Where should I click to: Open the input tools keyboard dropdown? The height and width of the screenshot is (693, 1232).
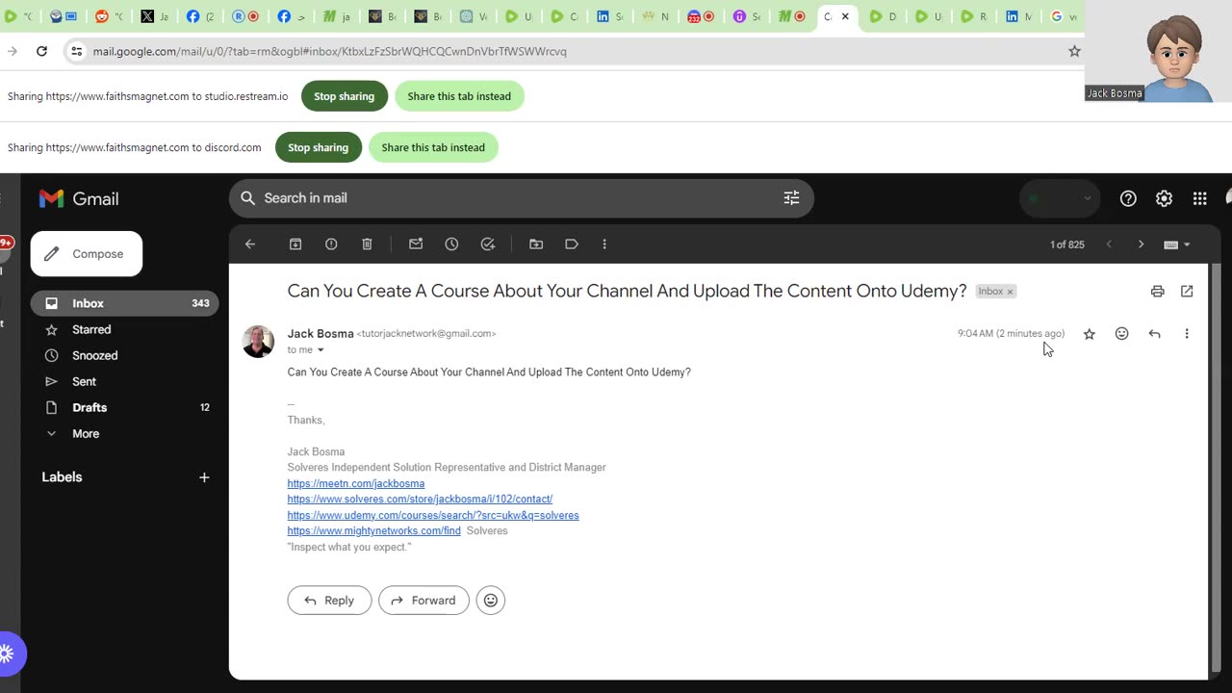(x=1177, y=244)
